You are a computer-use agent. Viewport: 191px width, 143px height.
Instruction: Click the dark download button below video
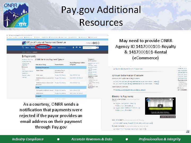click(168, 117)
